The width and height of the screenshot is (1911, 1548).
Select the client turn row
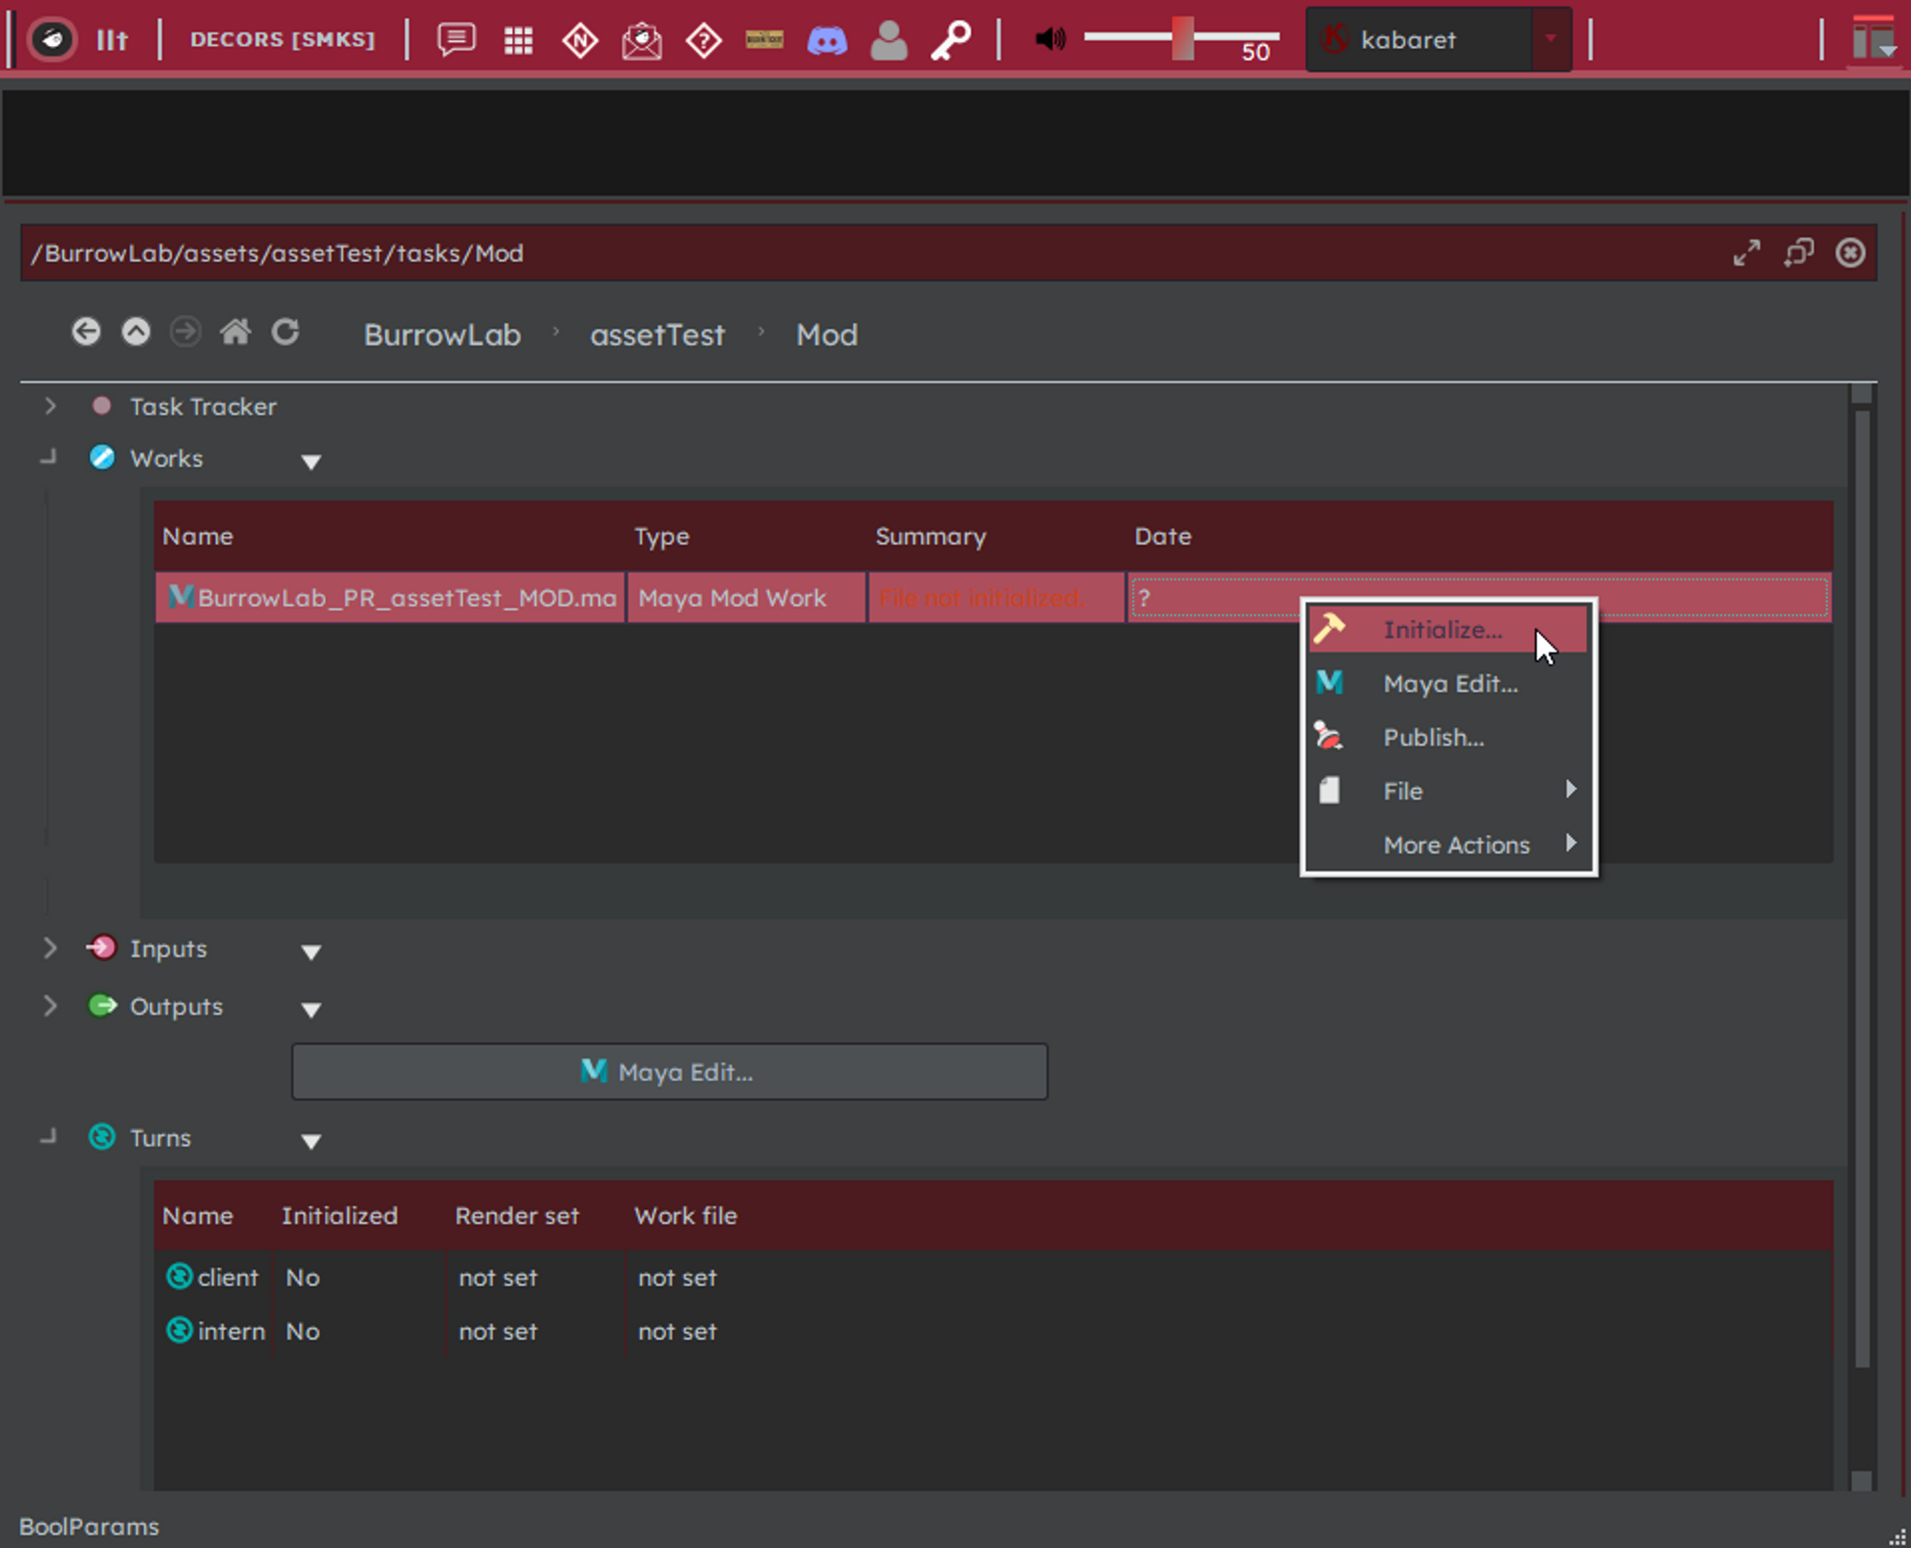click(x=993, y=1278)
